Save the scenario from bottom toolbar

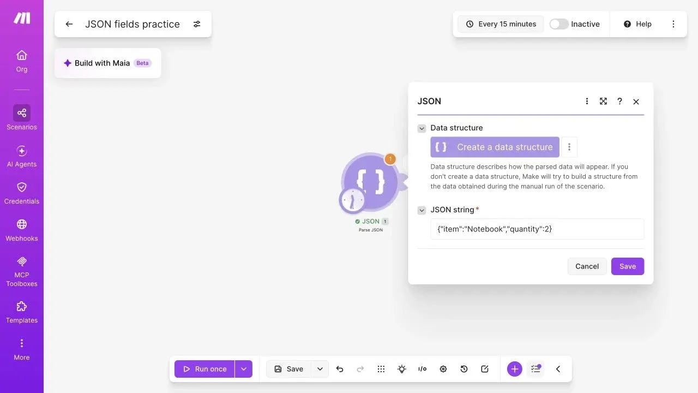(x=288, y=369)
